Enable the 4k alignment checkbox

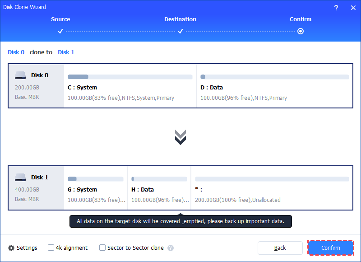[51, 248]
